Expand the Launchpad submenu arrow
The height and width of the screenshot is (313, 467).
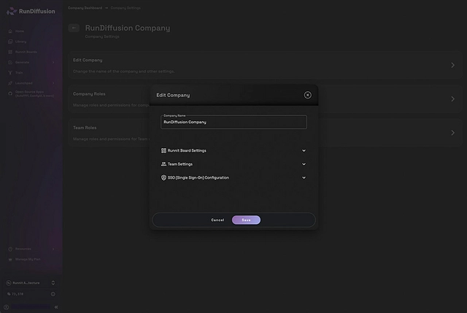click(x=53, y=83)
